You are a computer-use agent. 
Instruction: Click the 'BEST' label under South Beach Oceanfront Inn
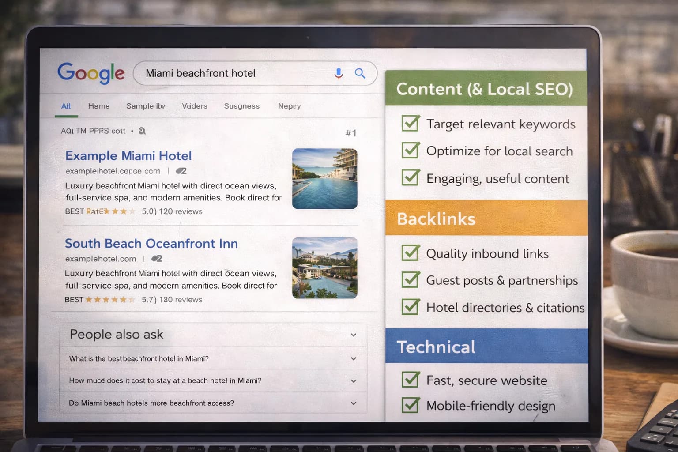click(74, 300)
